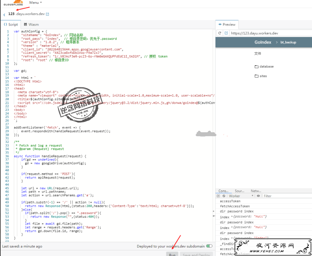Open the Menu dropdown
312x256 pixels.
pyautogui.click(x=36, y=2)
